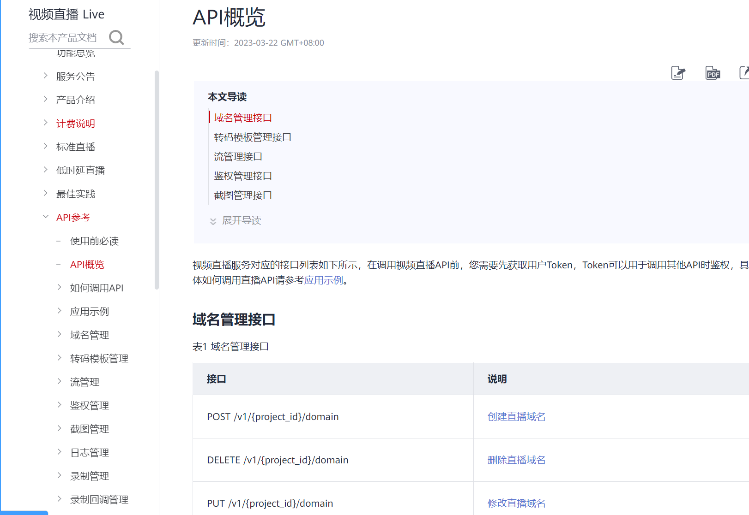Open 标准直播 in the sidebar
749x515 pixels.
pos(76,147)
